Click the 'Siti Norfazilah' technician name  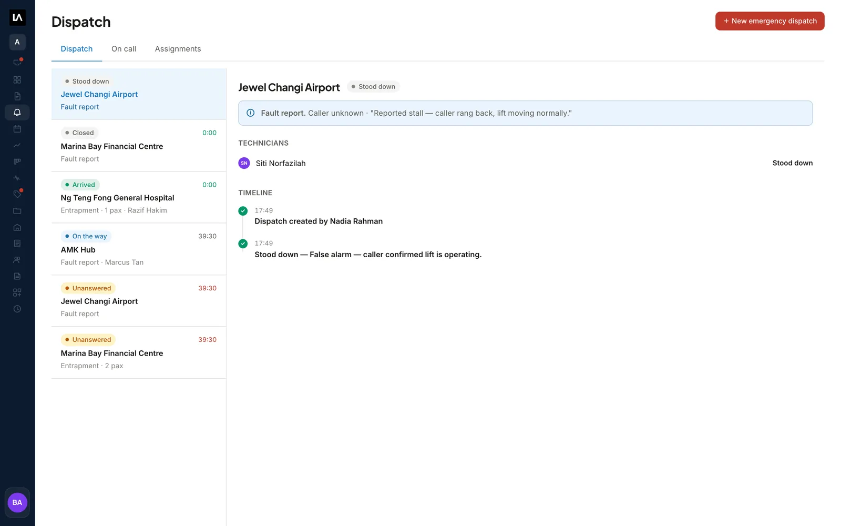[x=281, y=164]
